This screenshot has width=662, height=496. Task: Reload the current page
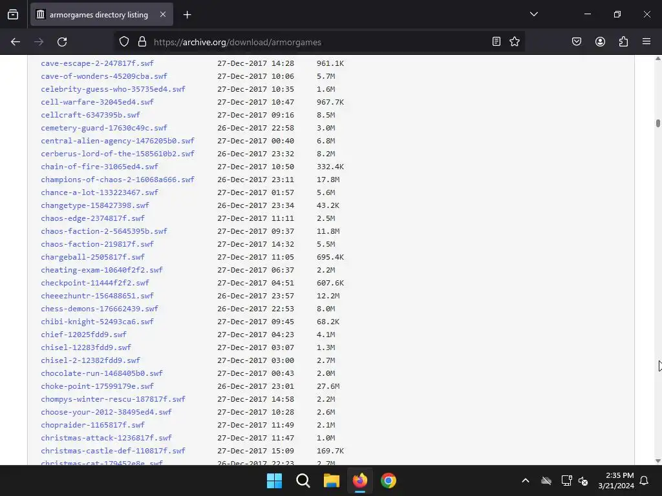[x=62, y=42]
